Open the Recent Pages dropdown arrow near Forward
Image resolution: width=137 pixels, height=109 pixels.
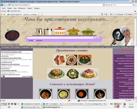point(7,5)
